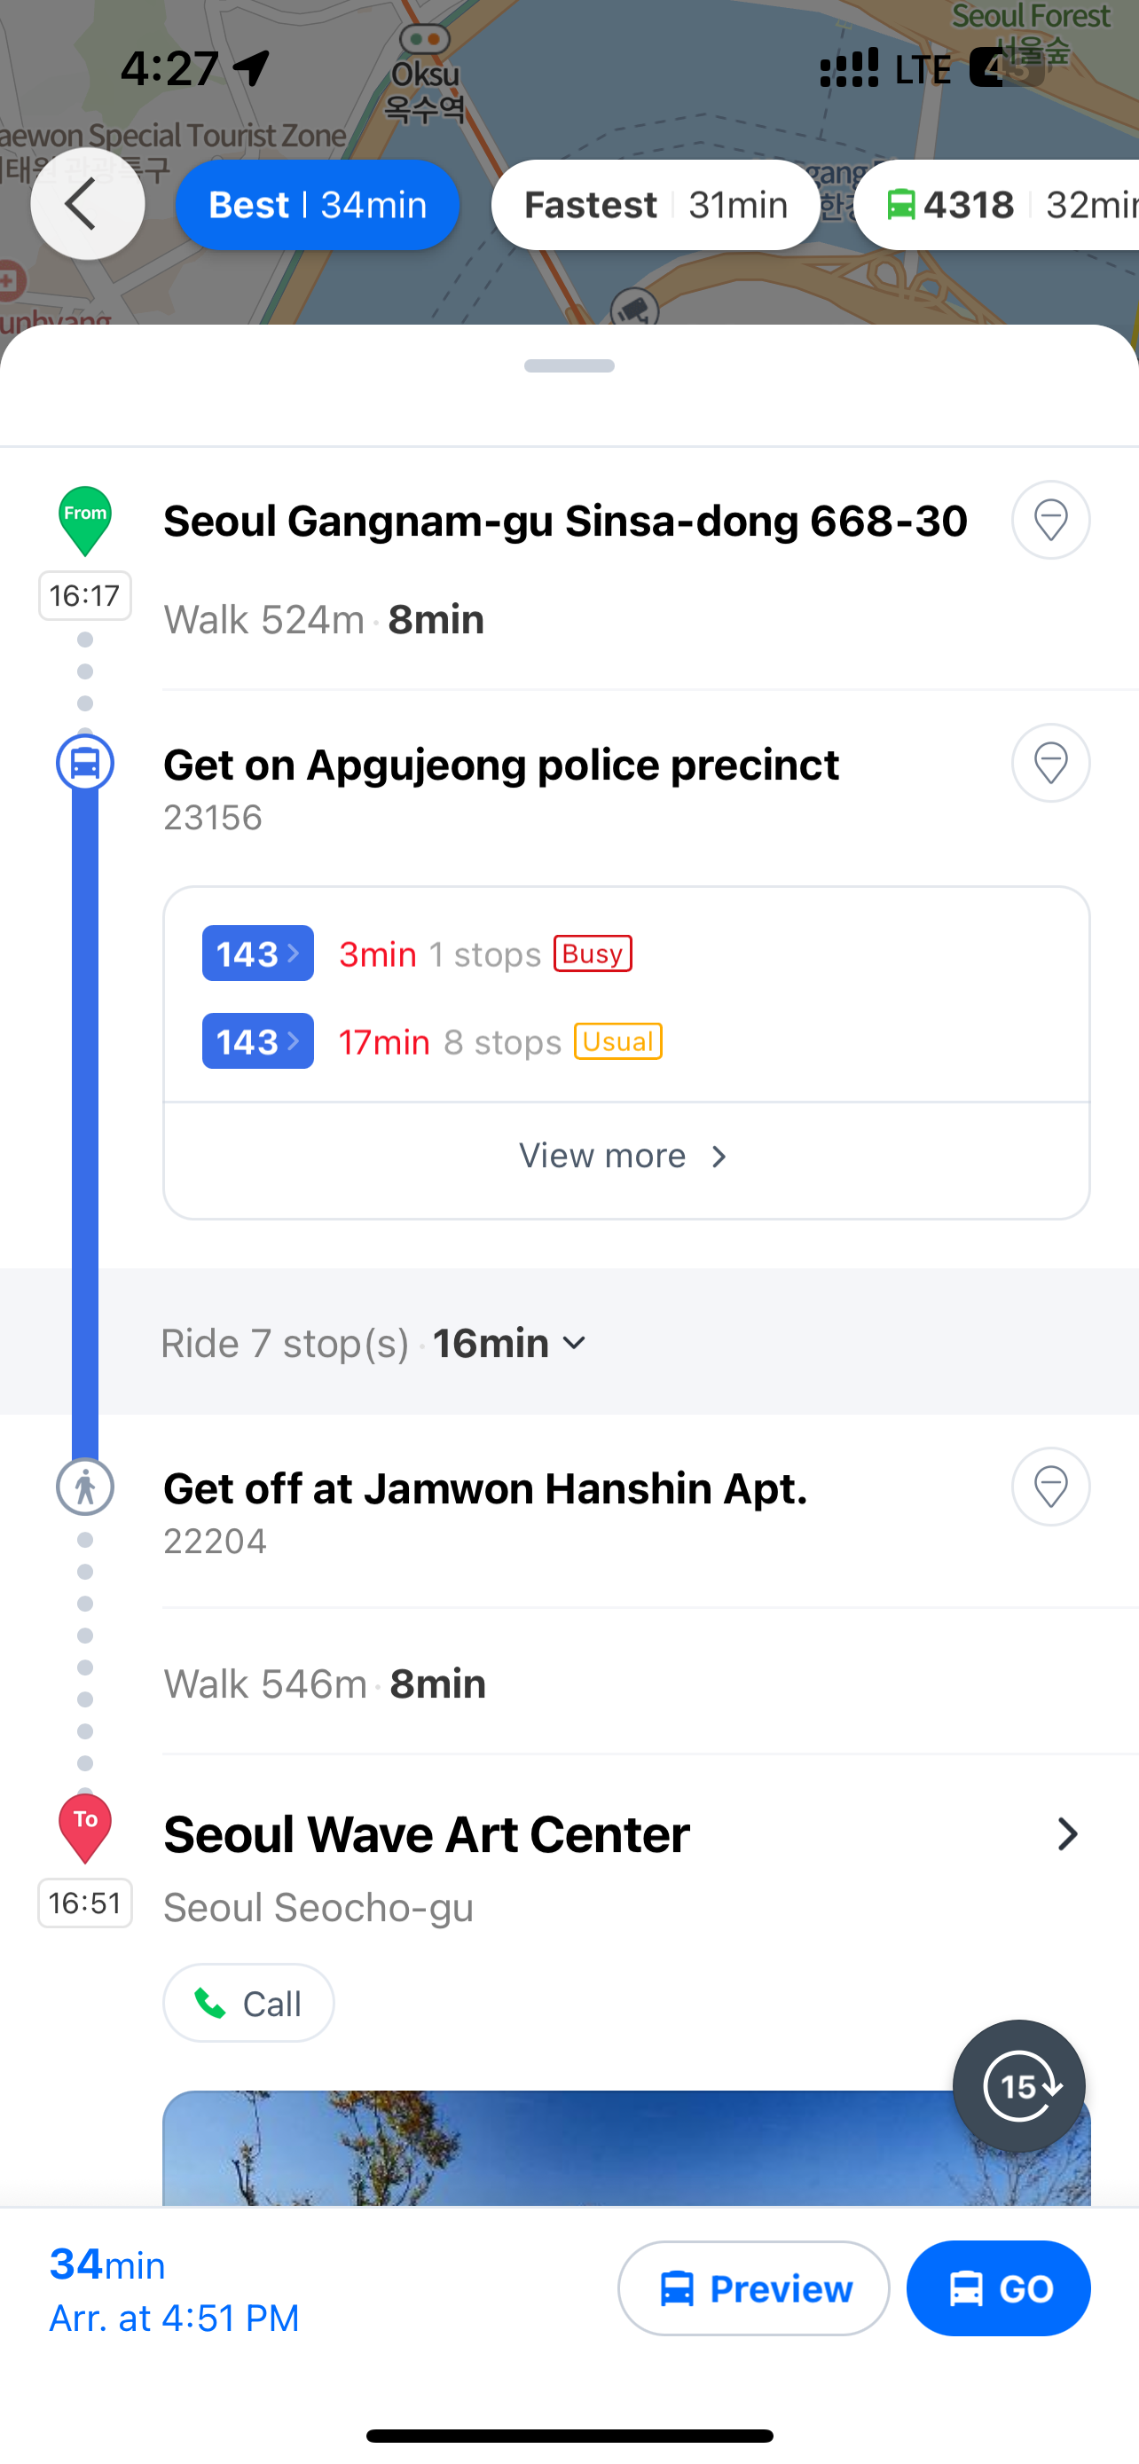Tap the walking figure icon on route
The width and height of the screenshot is (1139, 2464).
click(x=85, y=1487)
